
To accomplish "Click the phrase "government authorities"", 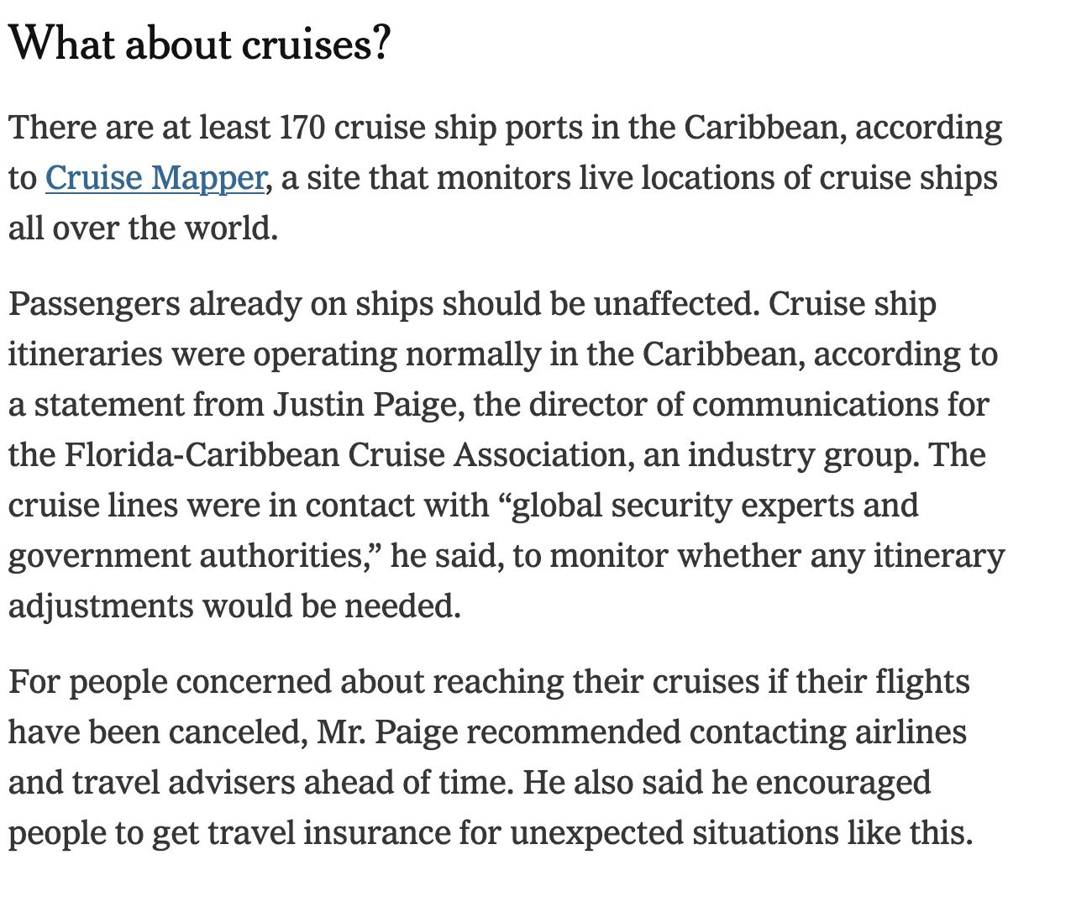I will [x=186, y=556].
